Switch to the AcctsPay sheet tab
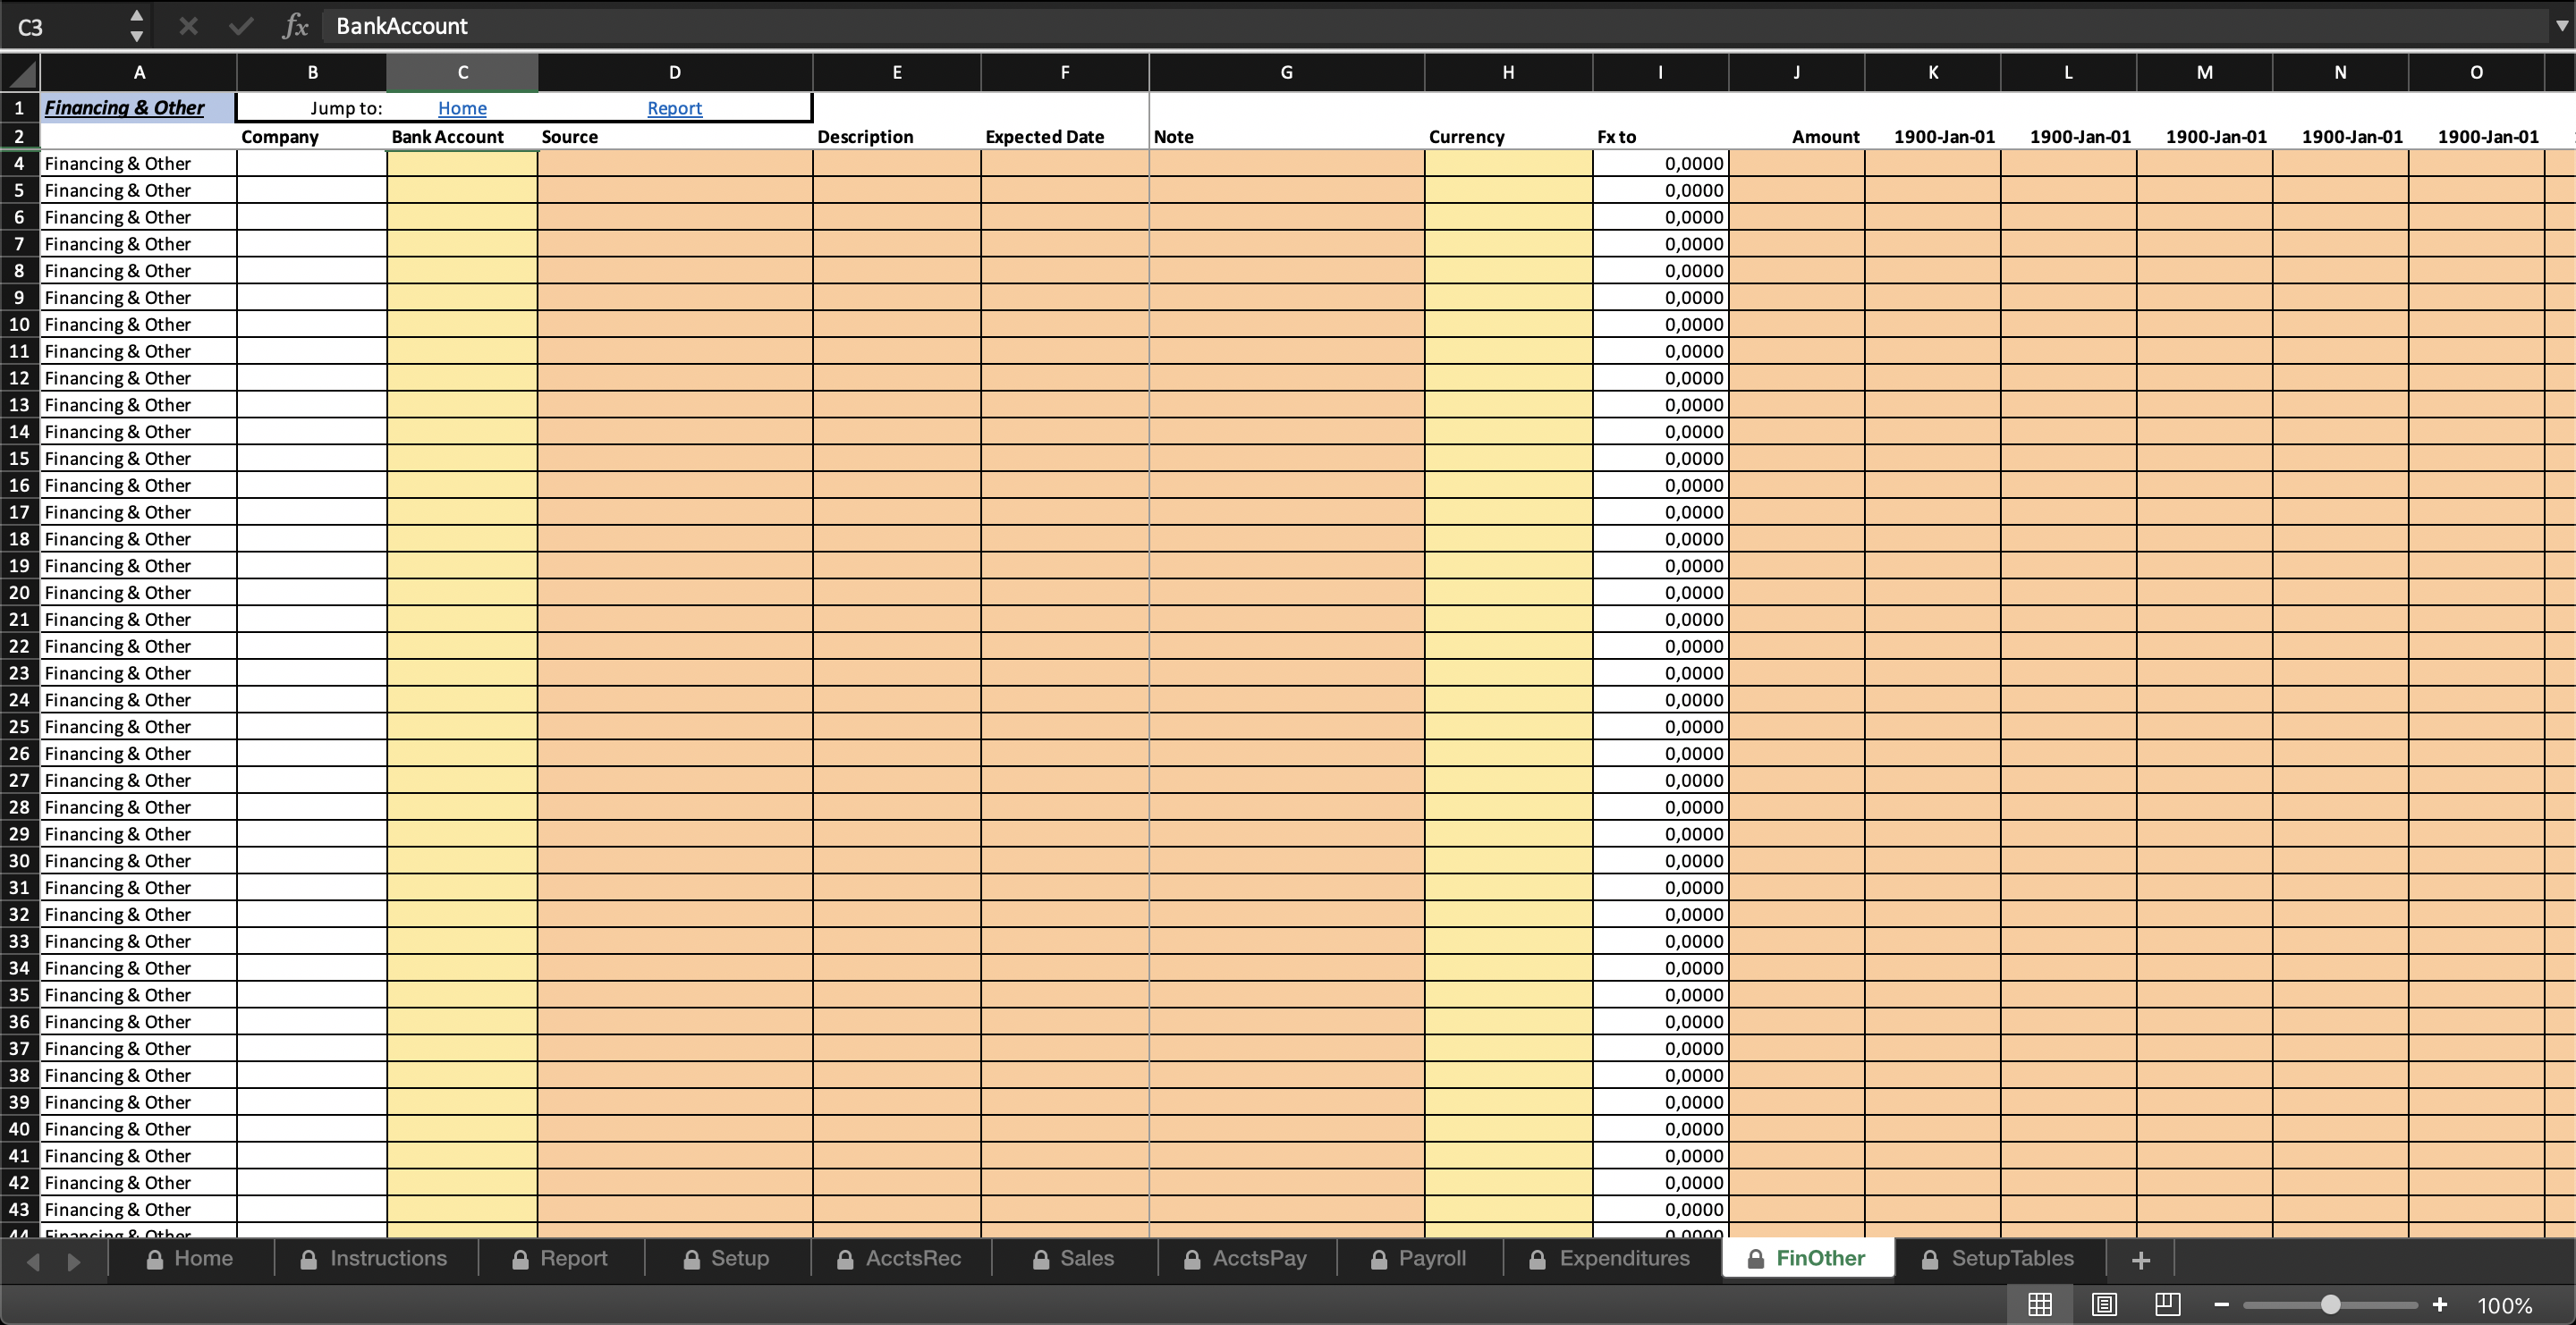Screen dimensions: 2576x1325 pos(1246,1258)
